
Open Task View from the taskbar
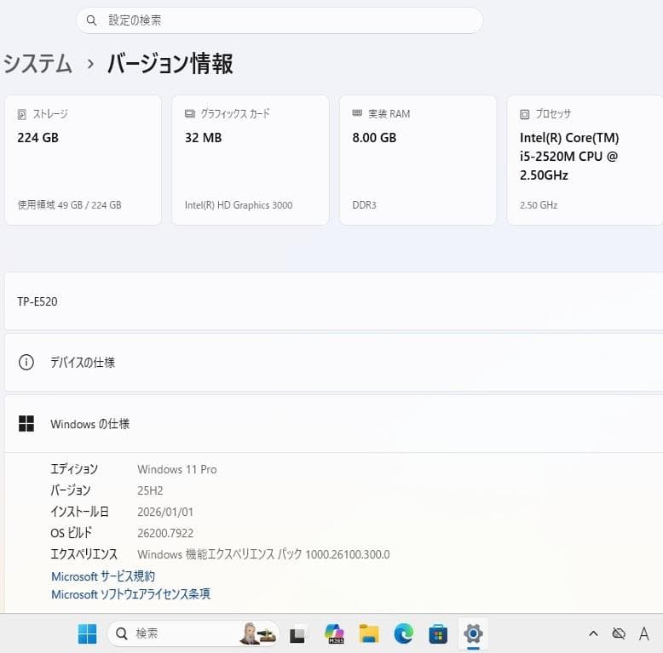pyautogui.click(x=297, y=634)
